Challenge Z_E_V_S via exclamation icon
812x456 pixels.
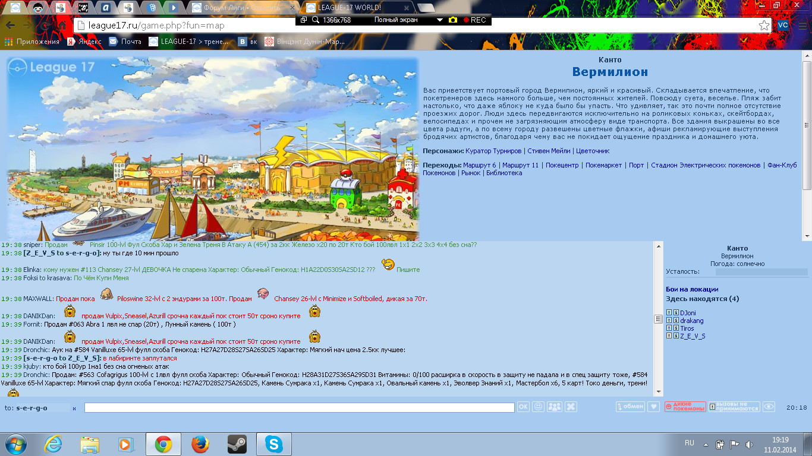point(669,336)
